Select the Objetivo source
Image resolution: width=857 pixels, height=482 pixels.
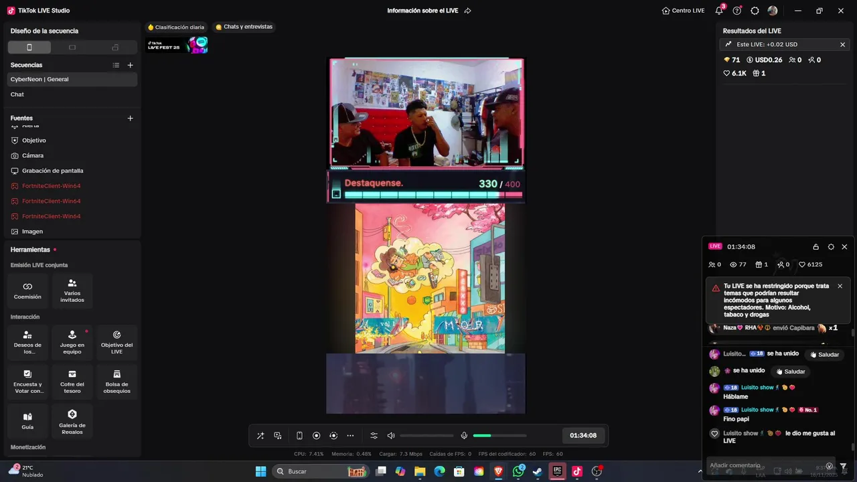click(x=72, y=141)
